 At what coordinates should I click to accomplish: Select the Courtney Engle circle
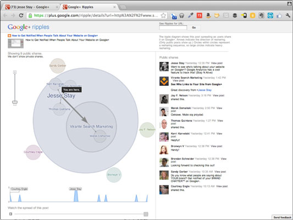click(33, 152)
